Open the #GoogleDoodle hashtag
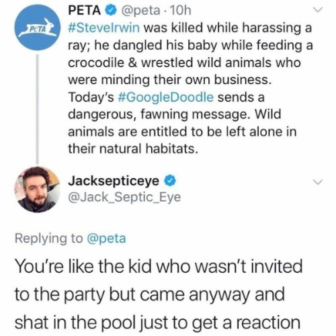The height and width of the screenshot is (336, 336). (165, 97)
